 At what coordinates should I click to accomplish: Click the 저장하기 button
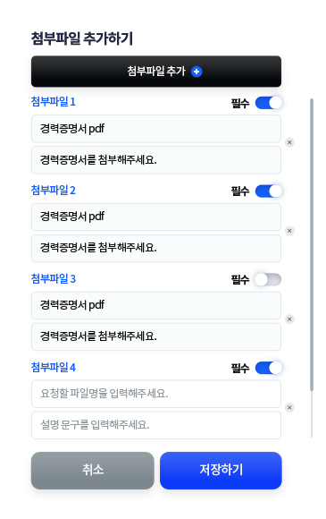pos(221,471)
